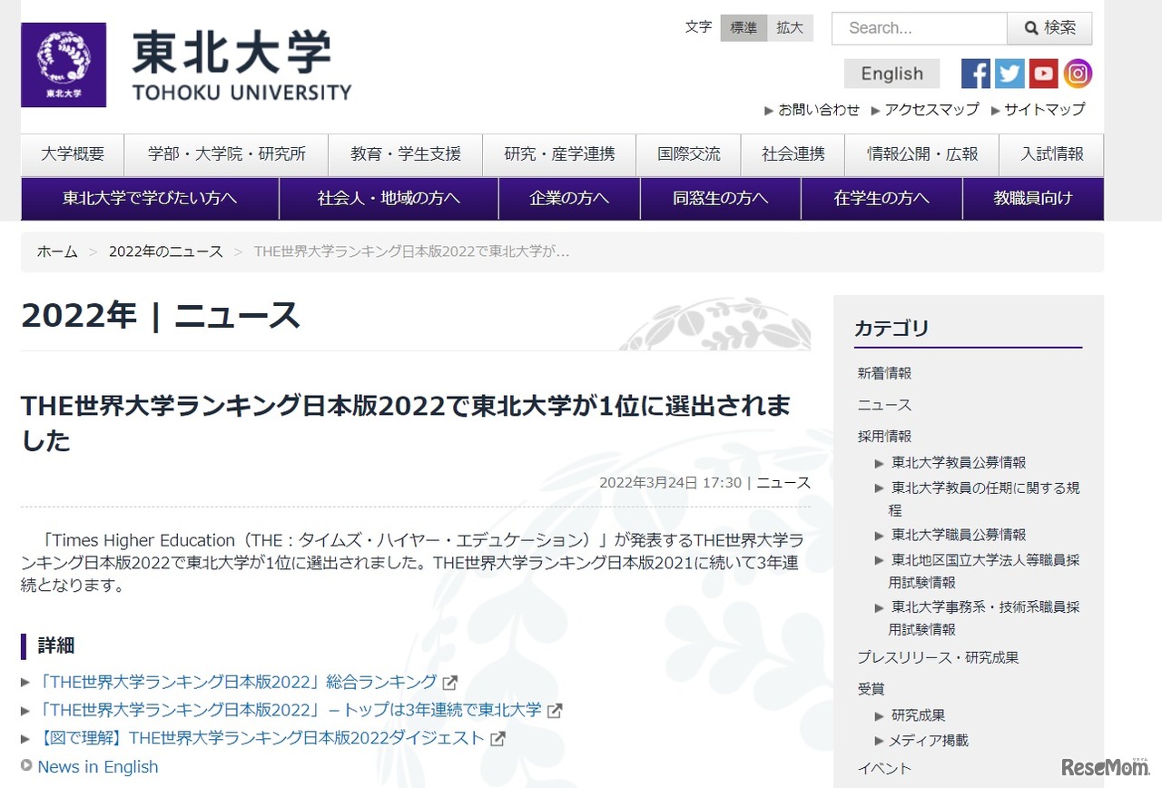Open 大学概要 menu
The height and width of the screenshot is (788, 1162).
point(73,154)
